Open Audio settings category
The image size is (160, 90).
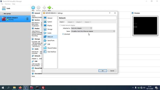coord(50,33)
